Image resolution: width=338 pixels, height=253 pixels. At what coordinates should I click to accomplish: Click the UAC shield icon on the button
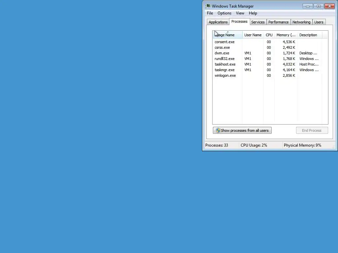(218, 130)
